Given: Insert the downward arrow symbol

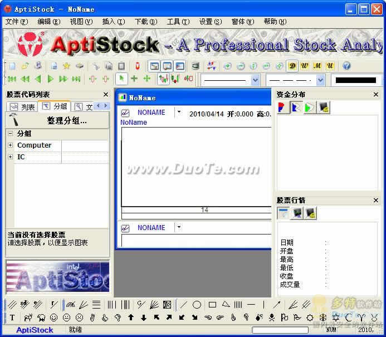Looking at the screenshot, I should coord(144,318).
